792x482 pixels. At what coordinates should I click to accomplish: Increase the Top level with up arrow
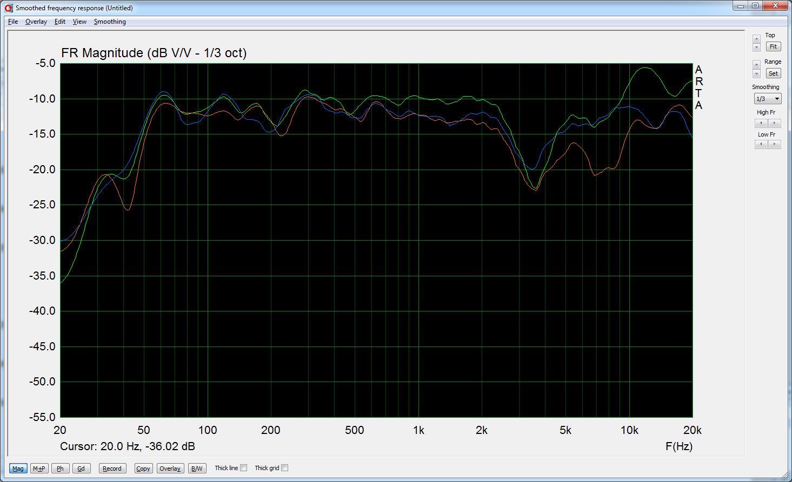pyautogui.click(x=756, y=38)
